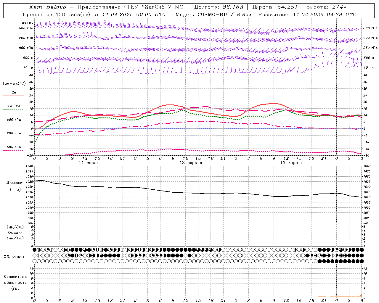
Task: Click the Давление pressure panel label
Action: [15, 183]
